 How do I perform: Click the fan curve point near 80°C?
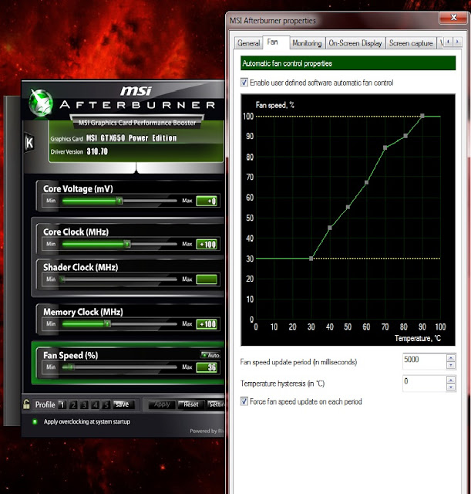coord(405,136)
